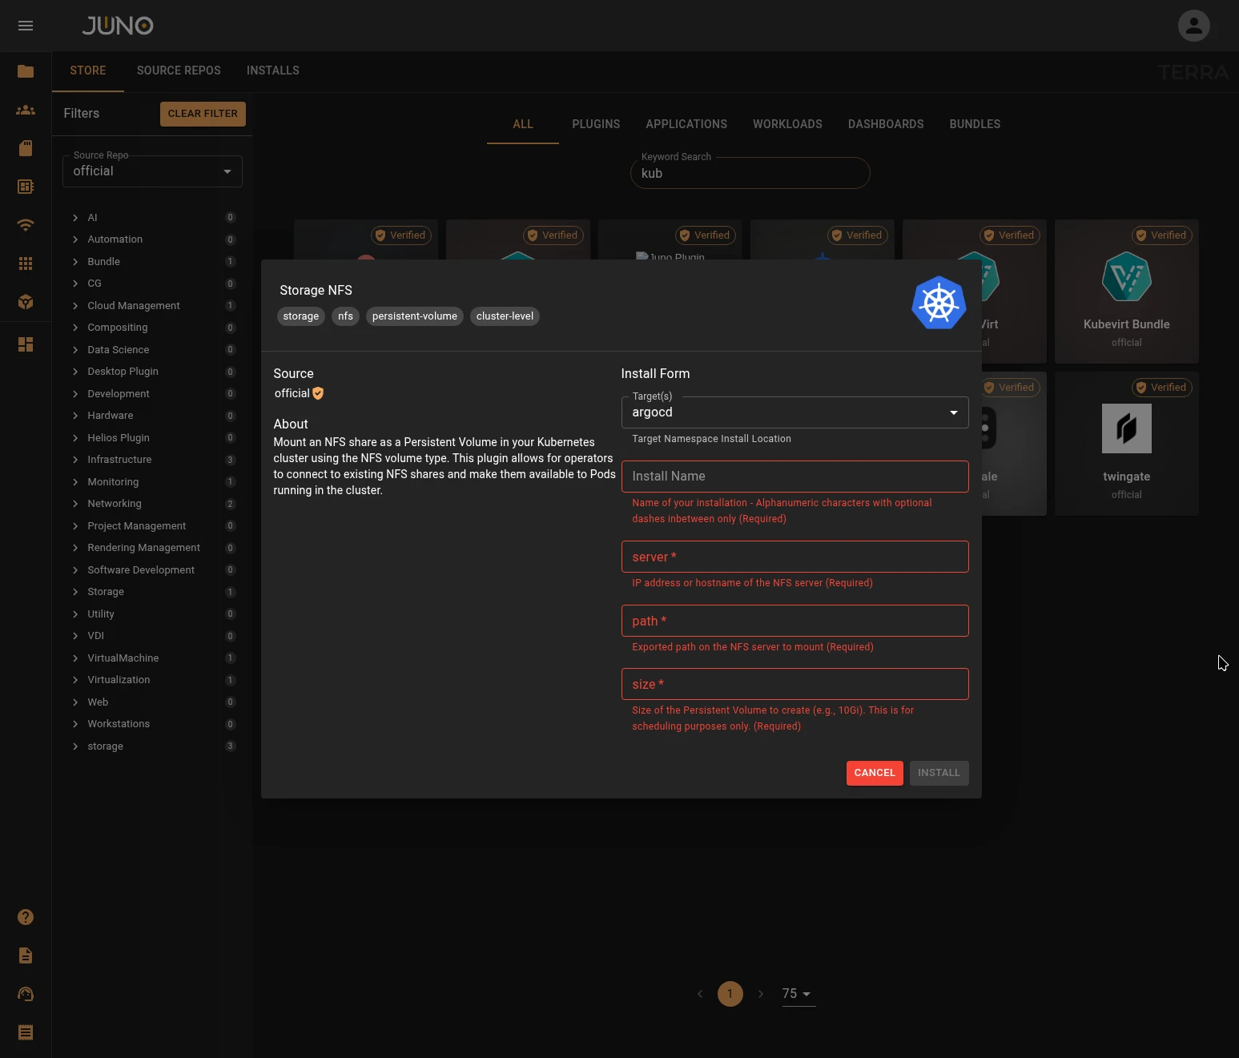This screenshot has width=1239, height=1058.
Task: Click Verified badge on Kubevirt Bundle card
Action: coord(1162,235)
